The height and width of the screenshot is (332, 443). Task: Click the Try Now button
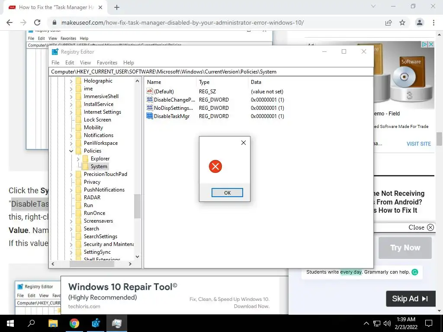point(405,248)
